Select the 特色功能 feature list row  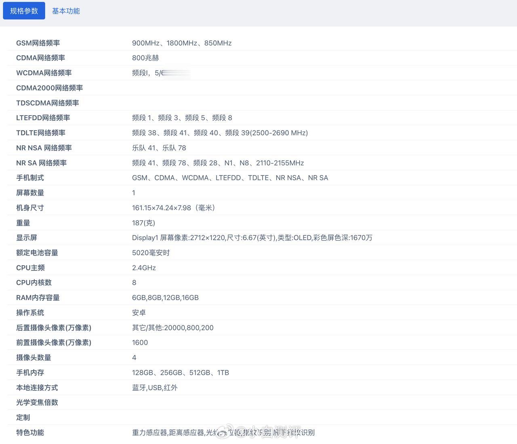[223, 432]
